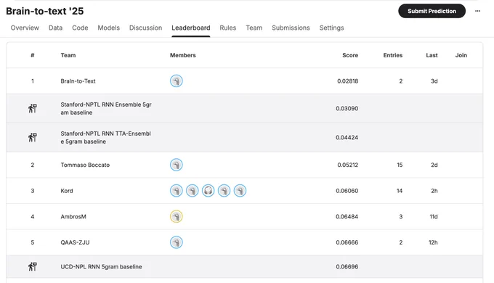Open the Data tab

(55, 28)
